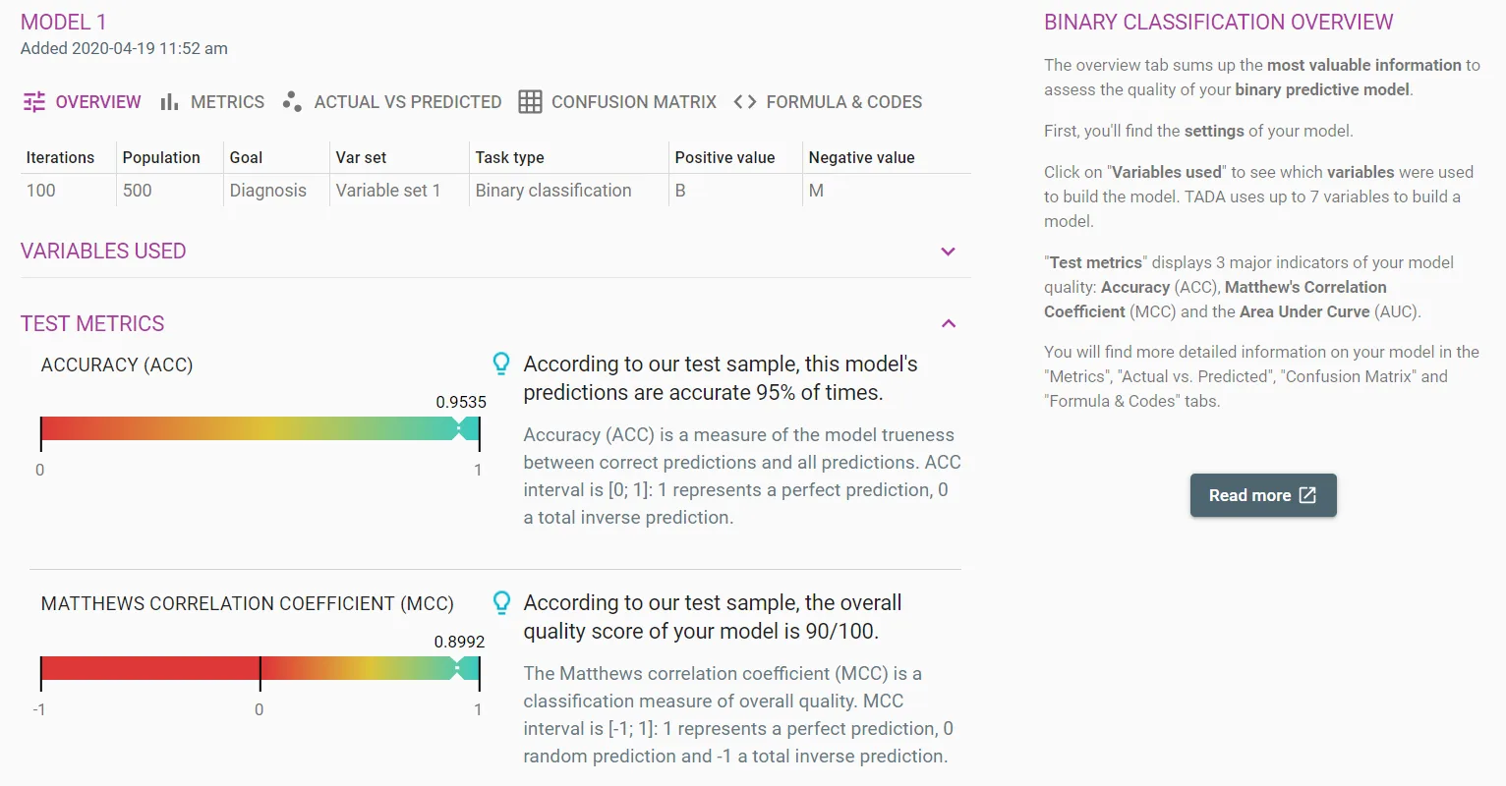Screen dimensions: 1506x786
Task: Open the Actual vs Predicted tab
Action: 391,102
